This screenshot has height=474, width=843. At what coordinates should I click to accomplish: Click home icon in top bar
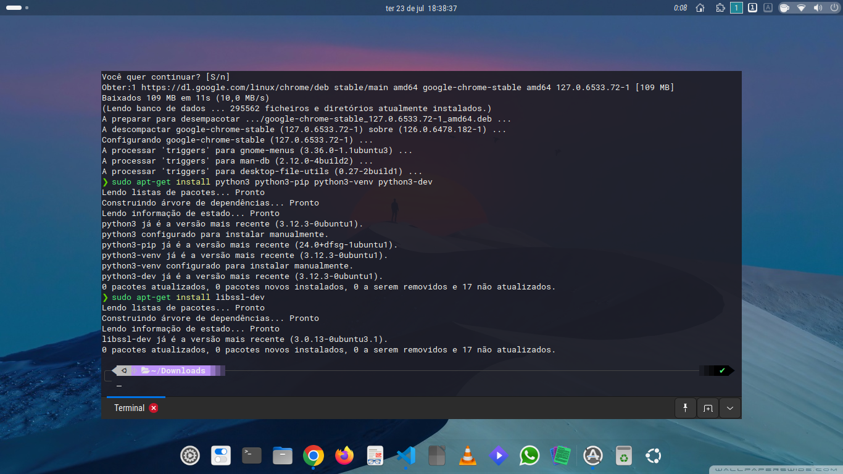coord(700,8)
